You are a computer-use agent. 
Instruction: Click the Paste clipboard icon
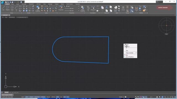pos(102,8)
